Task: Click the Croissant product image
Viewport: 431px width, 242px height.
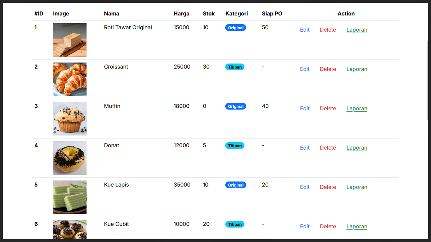Action: (70, 79)
